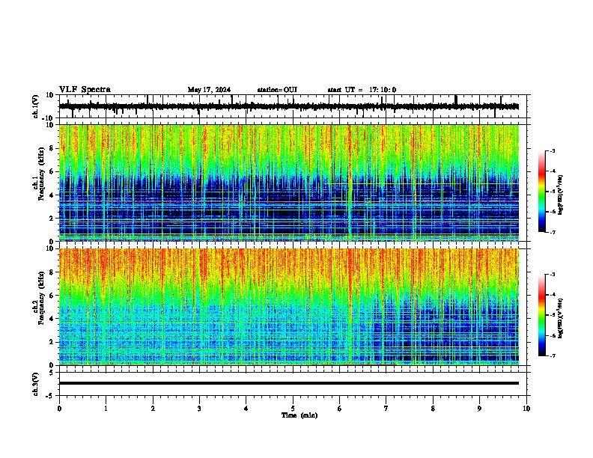Click the "start UT = 17:10:0" header text
This screenshot has height=458, width=593.
(x=362, y=90)
